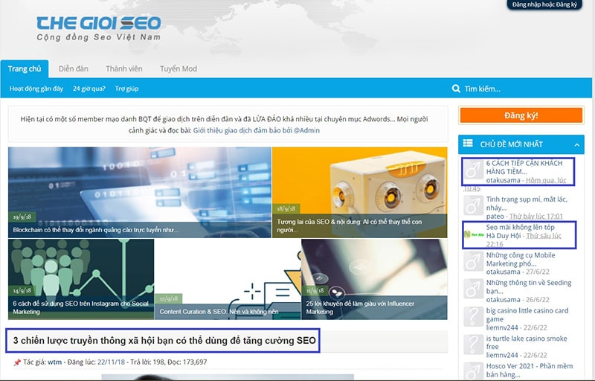Select 24 giờ qua? submenu link

(x=89, y=89)
